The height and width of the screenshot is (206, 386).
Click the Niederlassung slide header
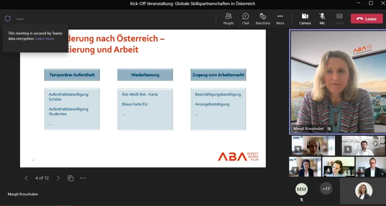145,75
